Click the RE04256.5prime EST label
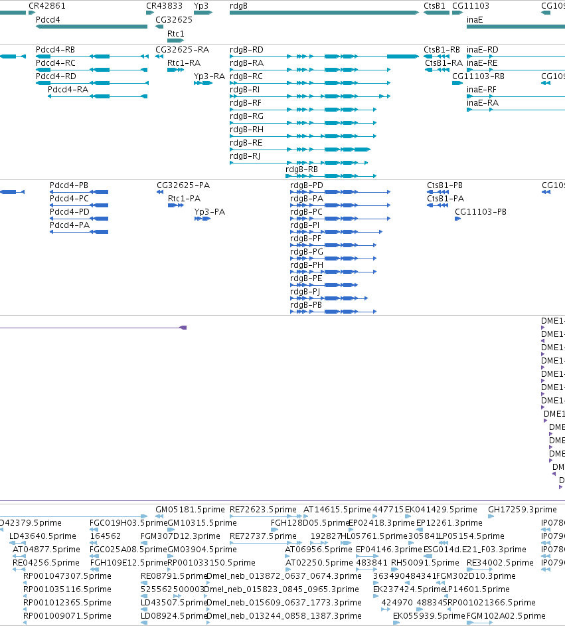 coord(46,563)
